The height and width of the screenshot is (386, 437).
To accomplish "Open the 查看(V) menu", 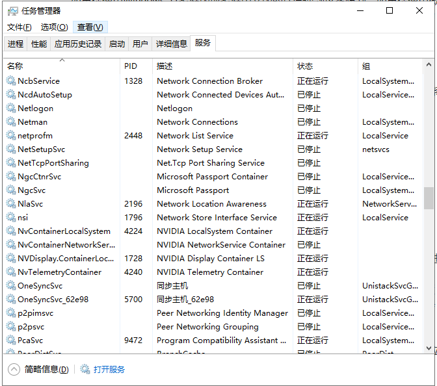I will pyautogui.click(x=90, y=27).
